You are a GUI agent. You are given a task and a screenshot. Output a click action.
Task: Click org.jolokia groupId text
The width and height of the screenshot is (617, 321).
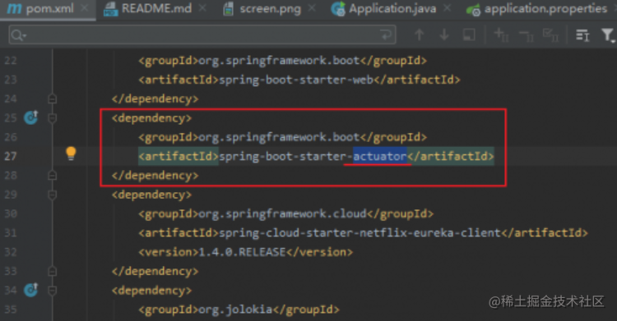pyautogui.click(x=235, y=310)
